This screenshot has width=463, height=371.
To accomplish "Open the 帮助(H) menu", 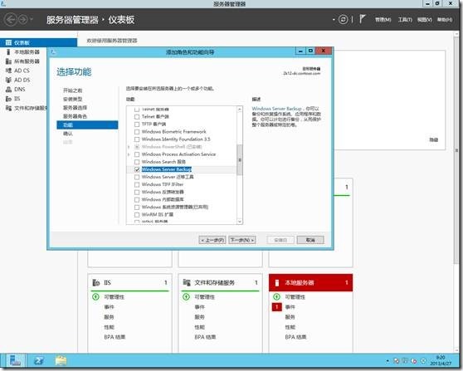I will 445,19.
